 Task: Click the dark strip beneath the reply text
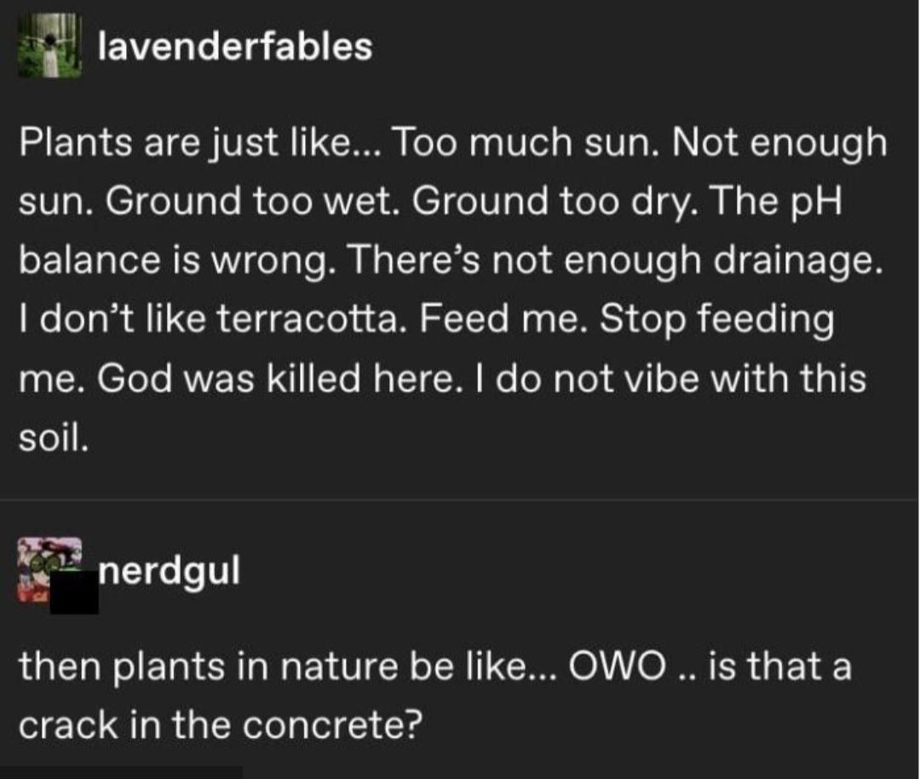click(x=121, y=772)
